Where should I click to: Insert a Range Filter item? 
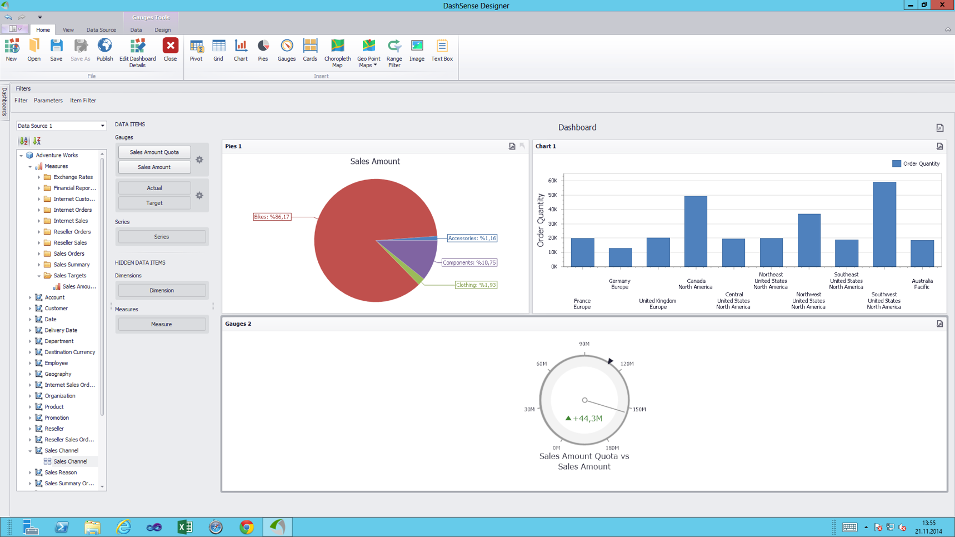pyautogui.click(x=394, y=53)
